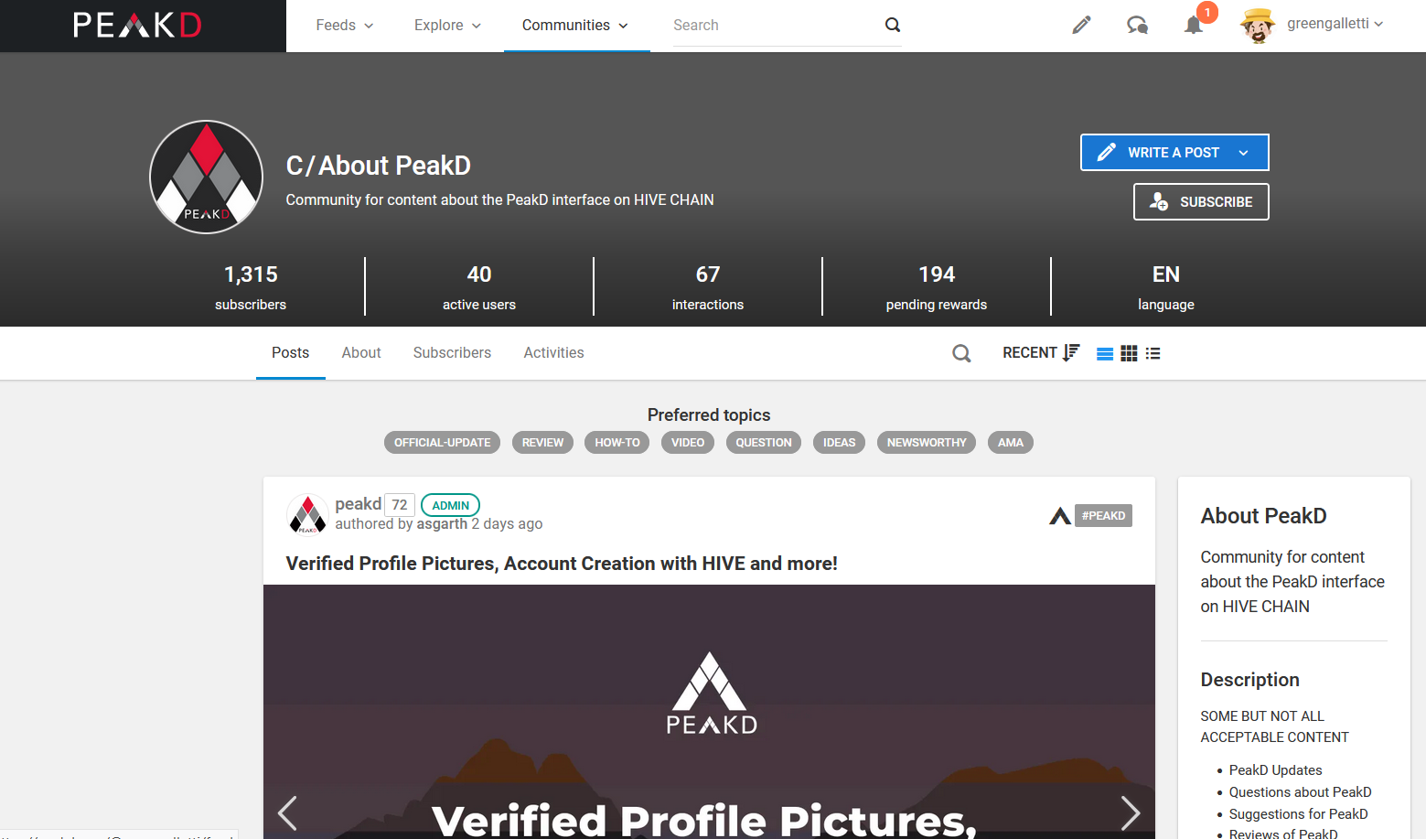Open post titled Verified Profile Pictures
Screen dimensions: 1426x839
click(x=562, y=564)
